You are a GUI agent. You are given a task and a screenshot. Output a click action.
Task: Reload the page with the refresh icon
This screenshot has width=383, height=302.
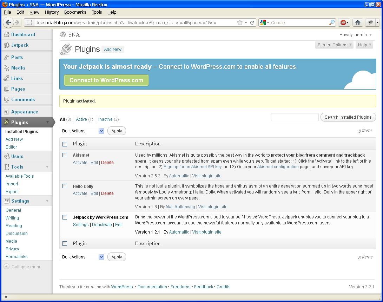click(252, 22)
